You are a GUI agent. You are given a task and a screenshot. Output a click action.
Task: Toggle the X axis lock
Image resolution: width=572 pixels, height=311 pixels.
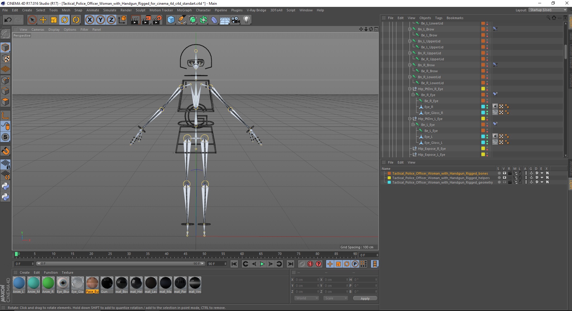(x=89, y=20)
